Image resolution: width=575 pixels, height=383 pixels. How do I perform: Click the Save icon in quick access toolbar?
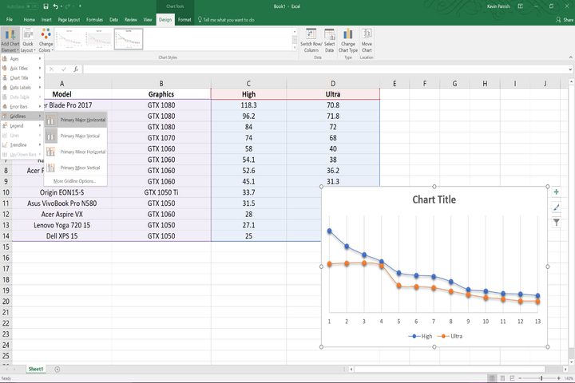click(x=46, y=6)
